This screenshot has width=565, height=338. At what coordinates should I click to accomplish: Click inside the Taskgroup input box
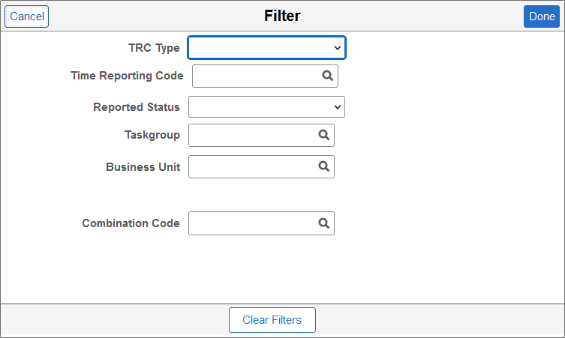click(251, 135)
